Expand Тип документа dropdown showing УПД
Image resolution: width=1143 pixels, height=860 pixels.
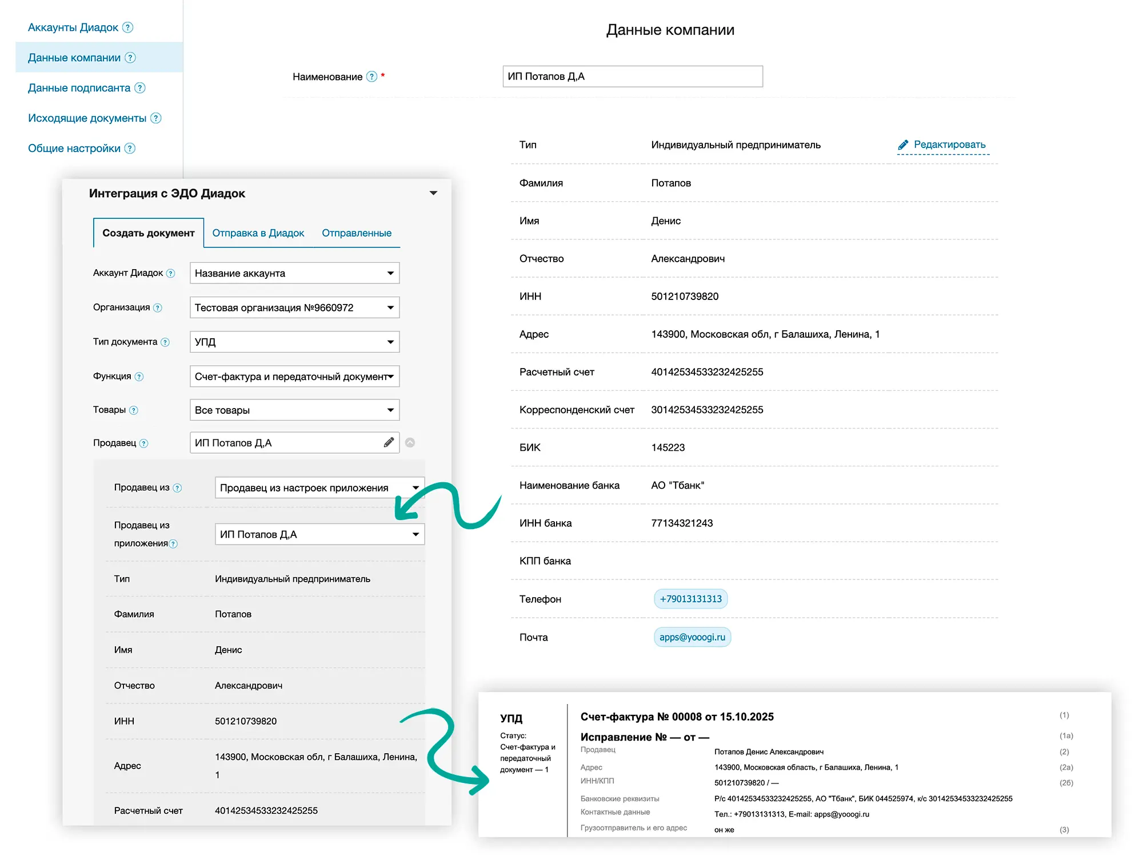[x=294, y=342]
